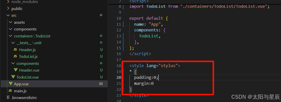Click the lines icon beside .browserslistrc

coord(8,97)
